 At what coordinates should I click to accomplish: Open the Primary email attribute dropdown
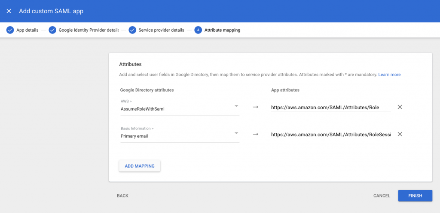click(x=236, y=133)
